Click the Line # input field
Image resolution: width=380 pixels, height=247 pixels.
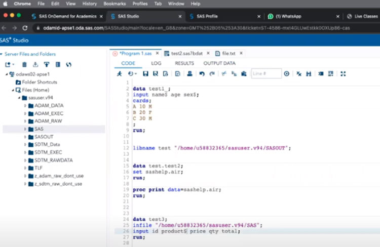(266, 74)
